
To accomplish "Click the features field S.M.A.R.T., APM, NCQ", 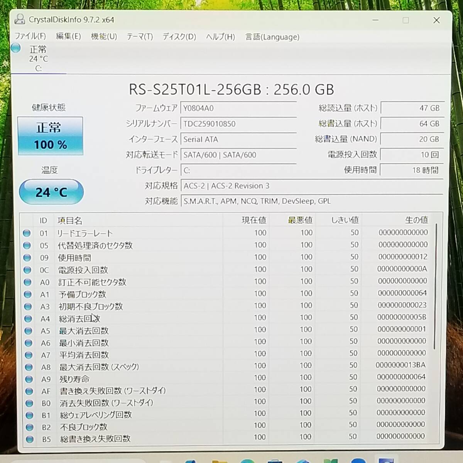I will [x=312, y=201].
